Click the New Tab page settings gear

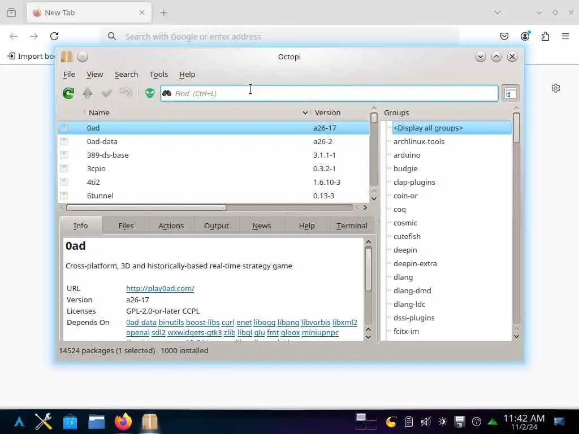(x=556, y=88)
